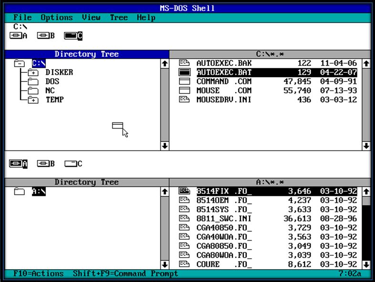This screenshot has height=282, width=375.
Task: Click the CGA40WOA.FO_ file icon
Action: pyautogui.click(x=184, y=236)
